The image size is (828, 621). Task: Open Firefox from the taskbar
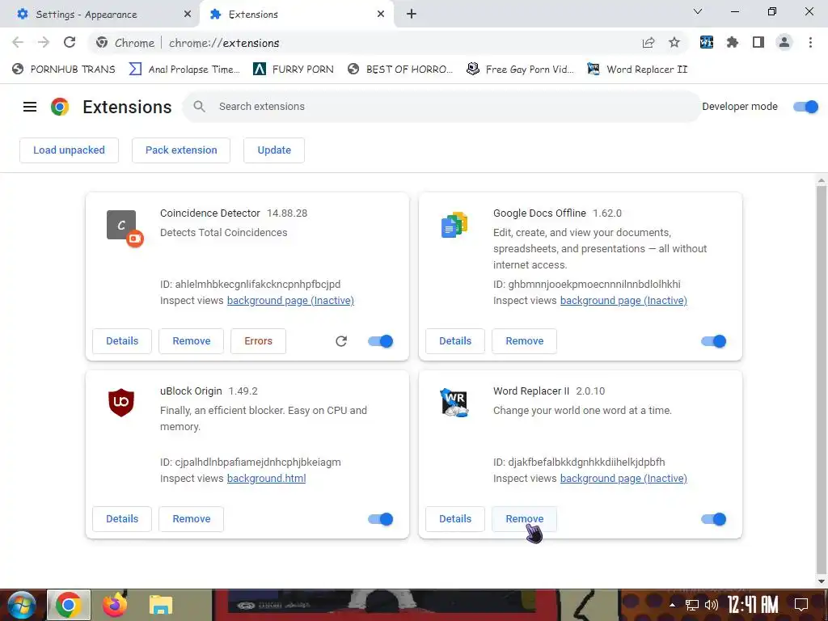point(115,605)
